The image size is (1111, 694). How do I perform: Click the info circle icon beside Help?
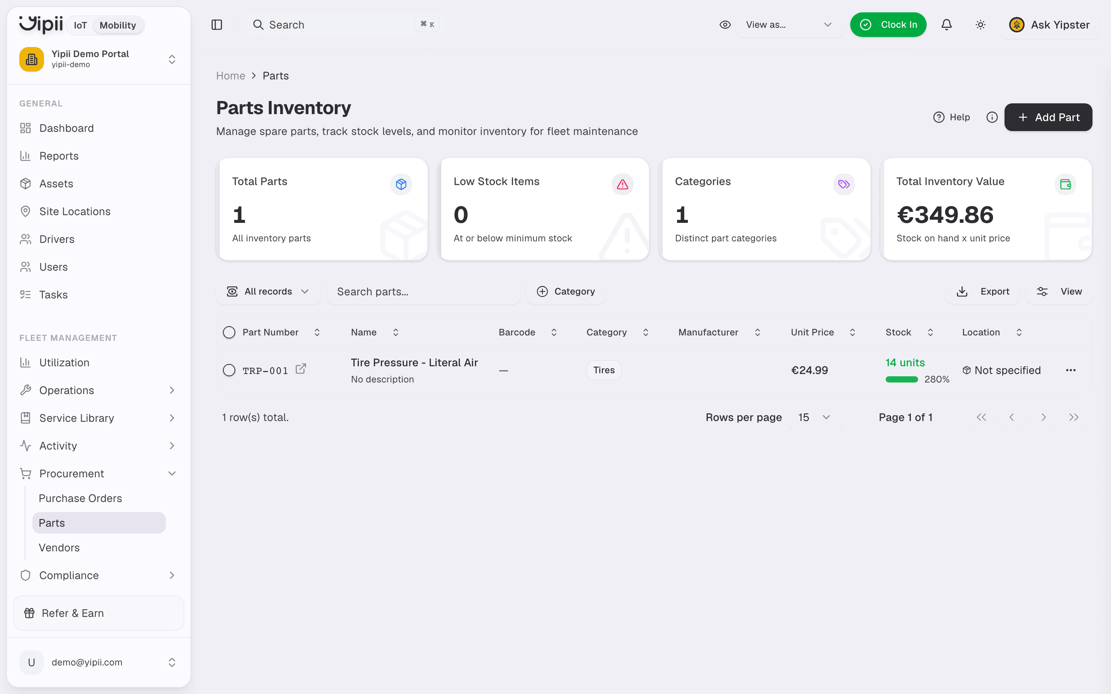[992, 118]
